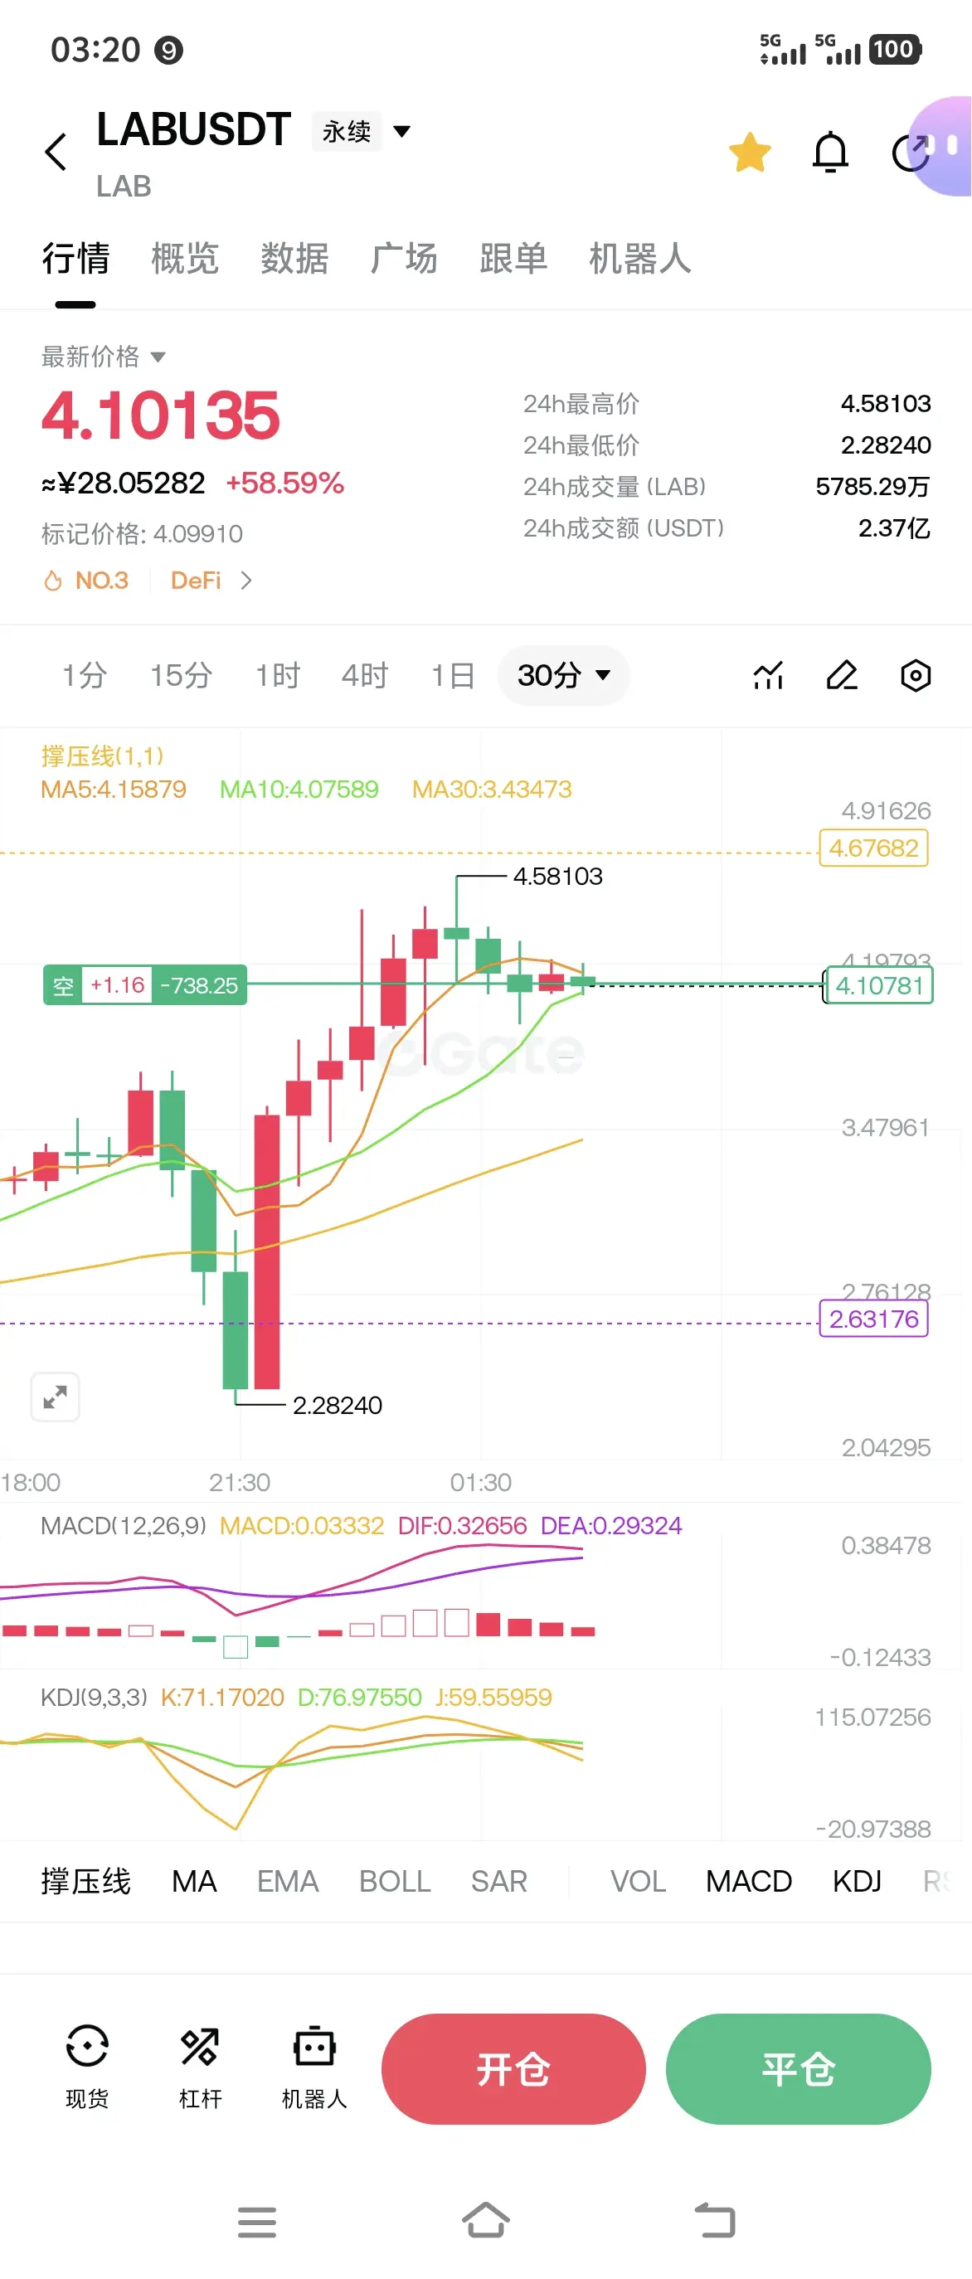Tap the LABUSDT pair title

point(194,130)
